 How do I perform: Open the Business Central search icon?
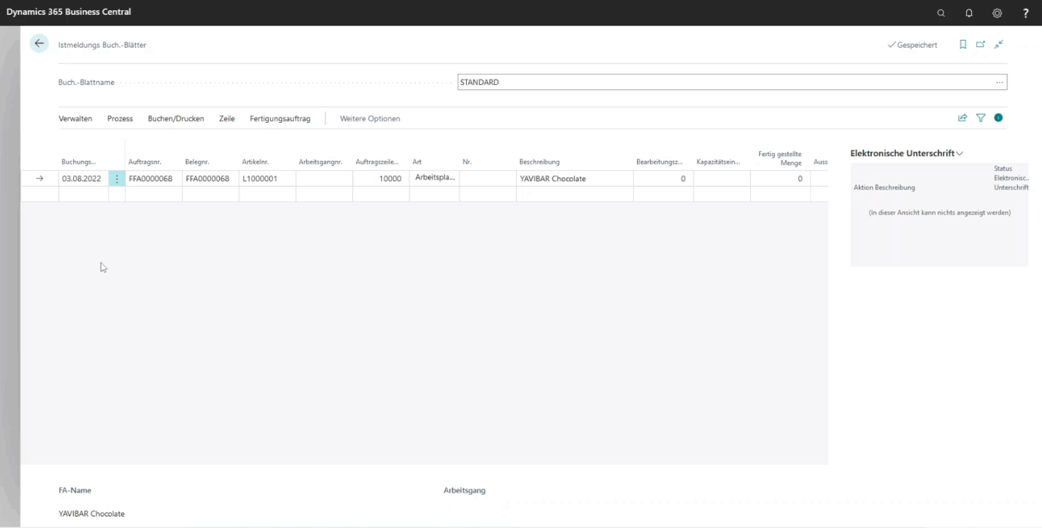(x=941, y=13)
